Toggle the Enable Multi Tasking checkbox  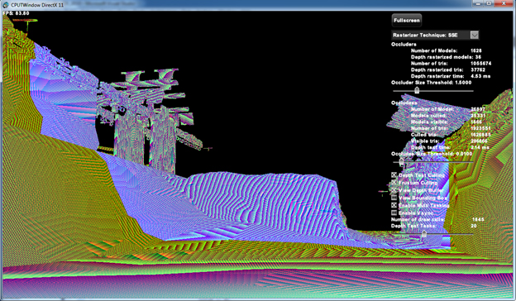point(394,205)
